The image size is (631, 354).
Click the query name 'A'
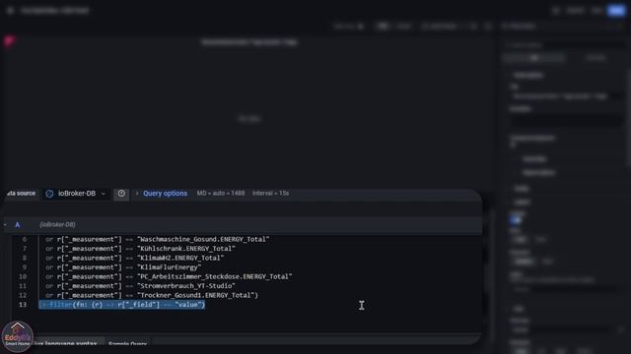[18, 225]
